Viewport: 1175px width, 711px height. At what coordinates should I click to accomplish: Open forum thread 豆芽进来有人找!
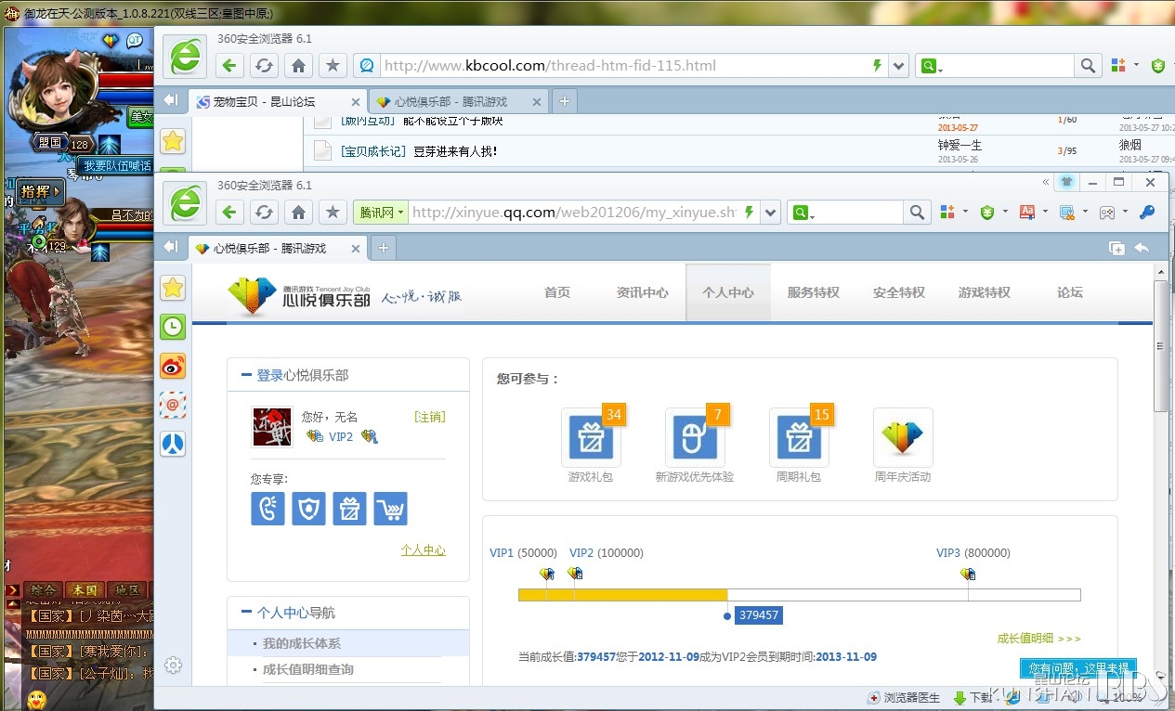pyautogui.click(x=455, y=150)
